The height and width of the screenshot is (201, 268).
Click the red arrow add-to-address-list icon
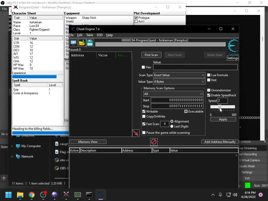[x=136, y=133]
